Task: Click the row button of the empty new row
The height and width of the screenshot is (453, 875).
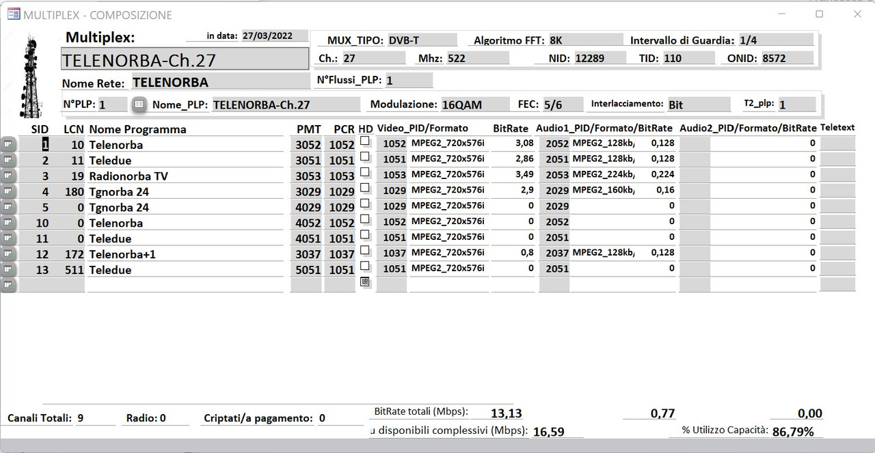Action: click(8, 285)
